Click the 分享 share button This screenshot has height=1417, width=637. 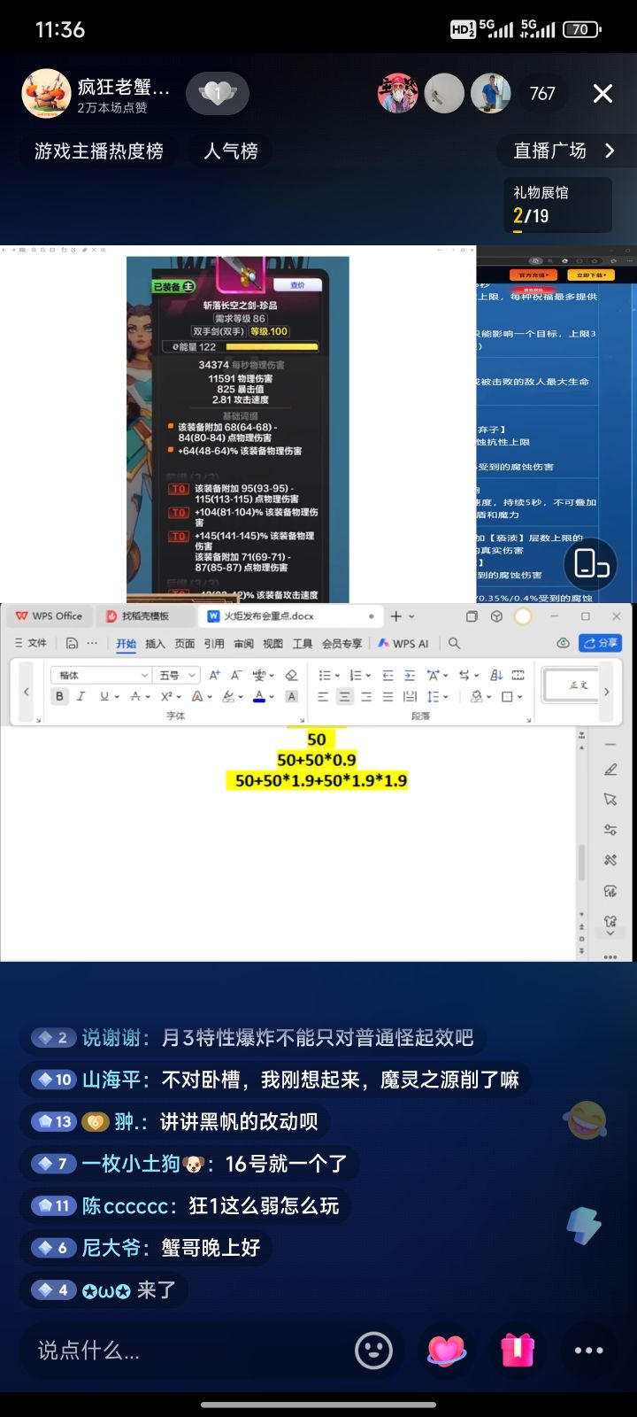601,643
